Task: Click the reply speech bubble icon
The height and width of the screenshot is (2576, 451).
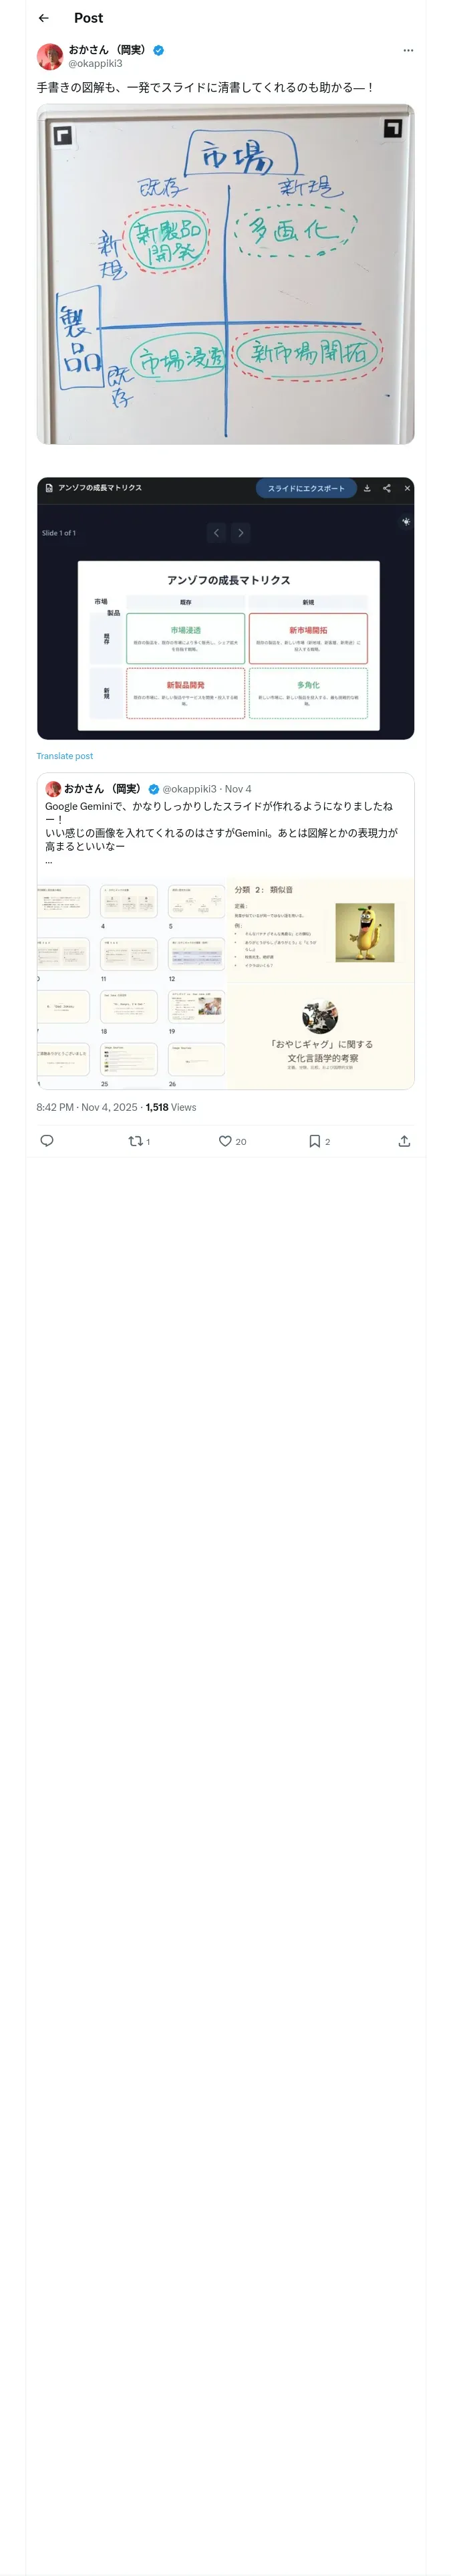Action: (47, 1140)
